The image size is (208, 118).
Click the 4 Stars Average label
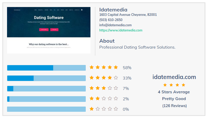point(174,92)
